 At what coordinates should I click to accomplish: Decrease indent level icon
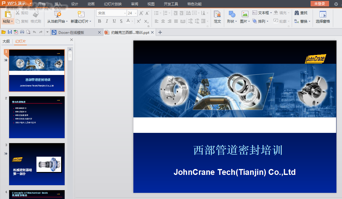click(x=176, y=13)
